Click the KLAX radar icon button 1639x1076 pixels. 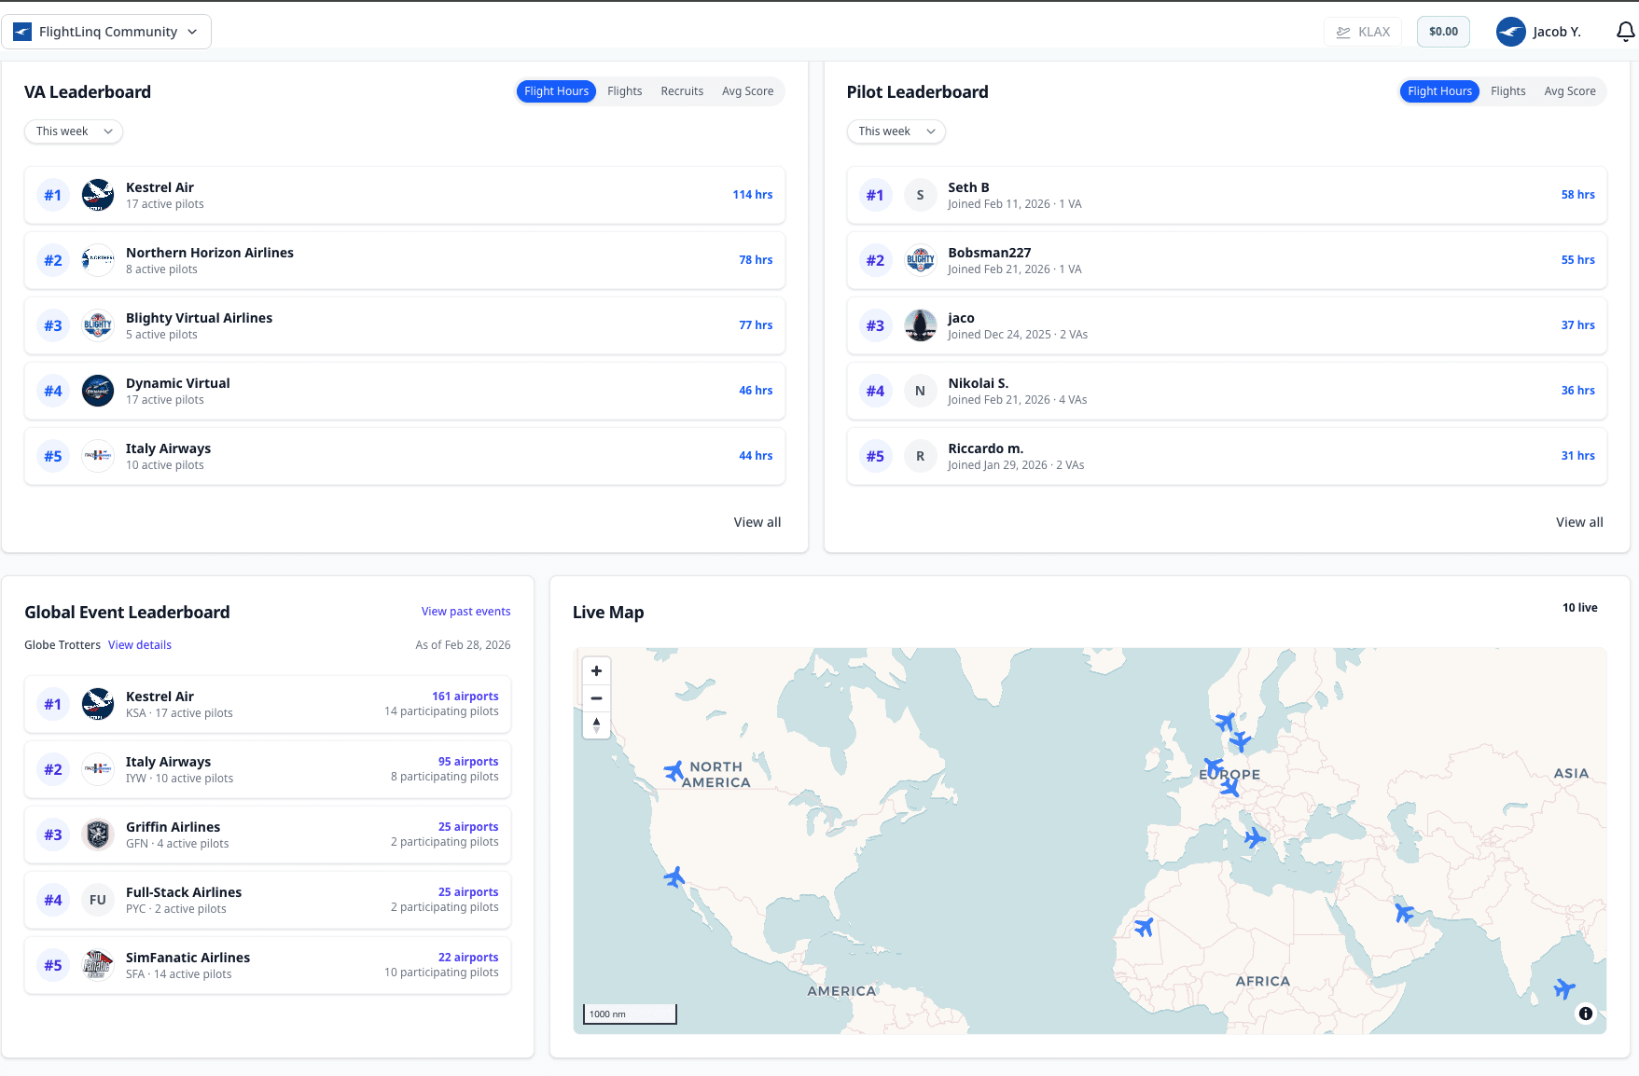(x=1363, y=31)
